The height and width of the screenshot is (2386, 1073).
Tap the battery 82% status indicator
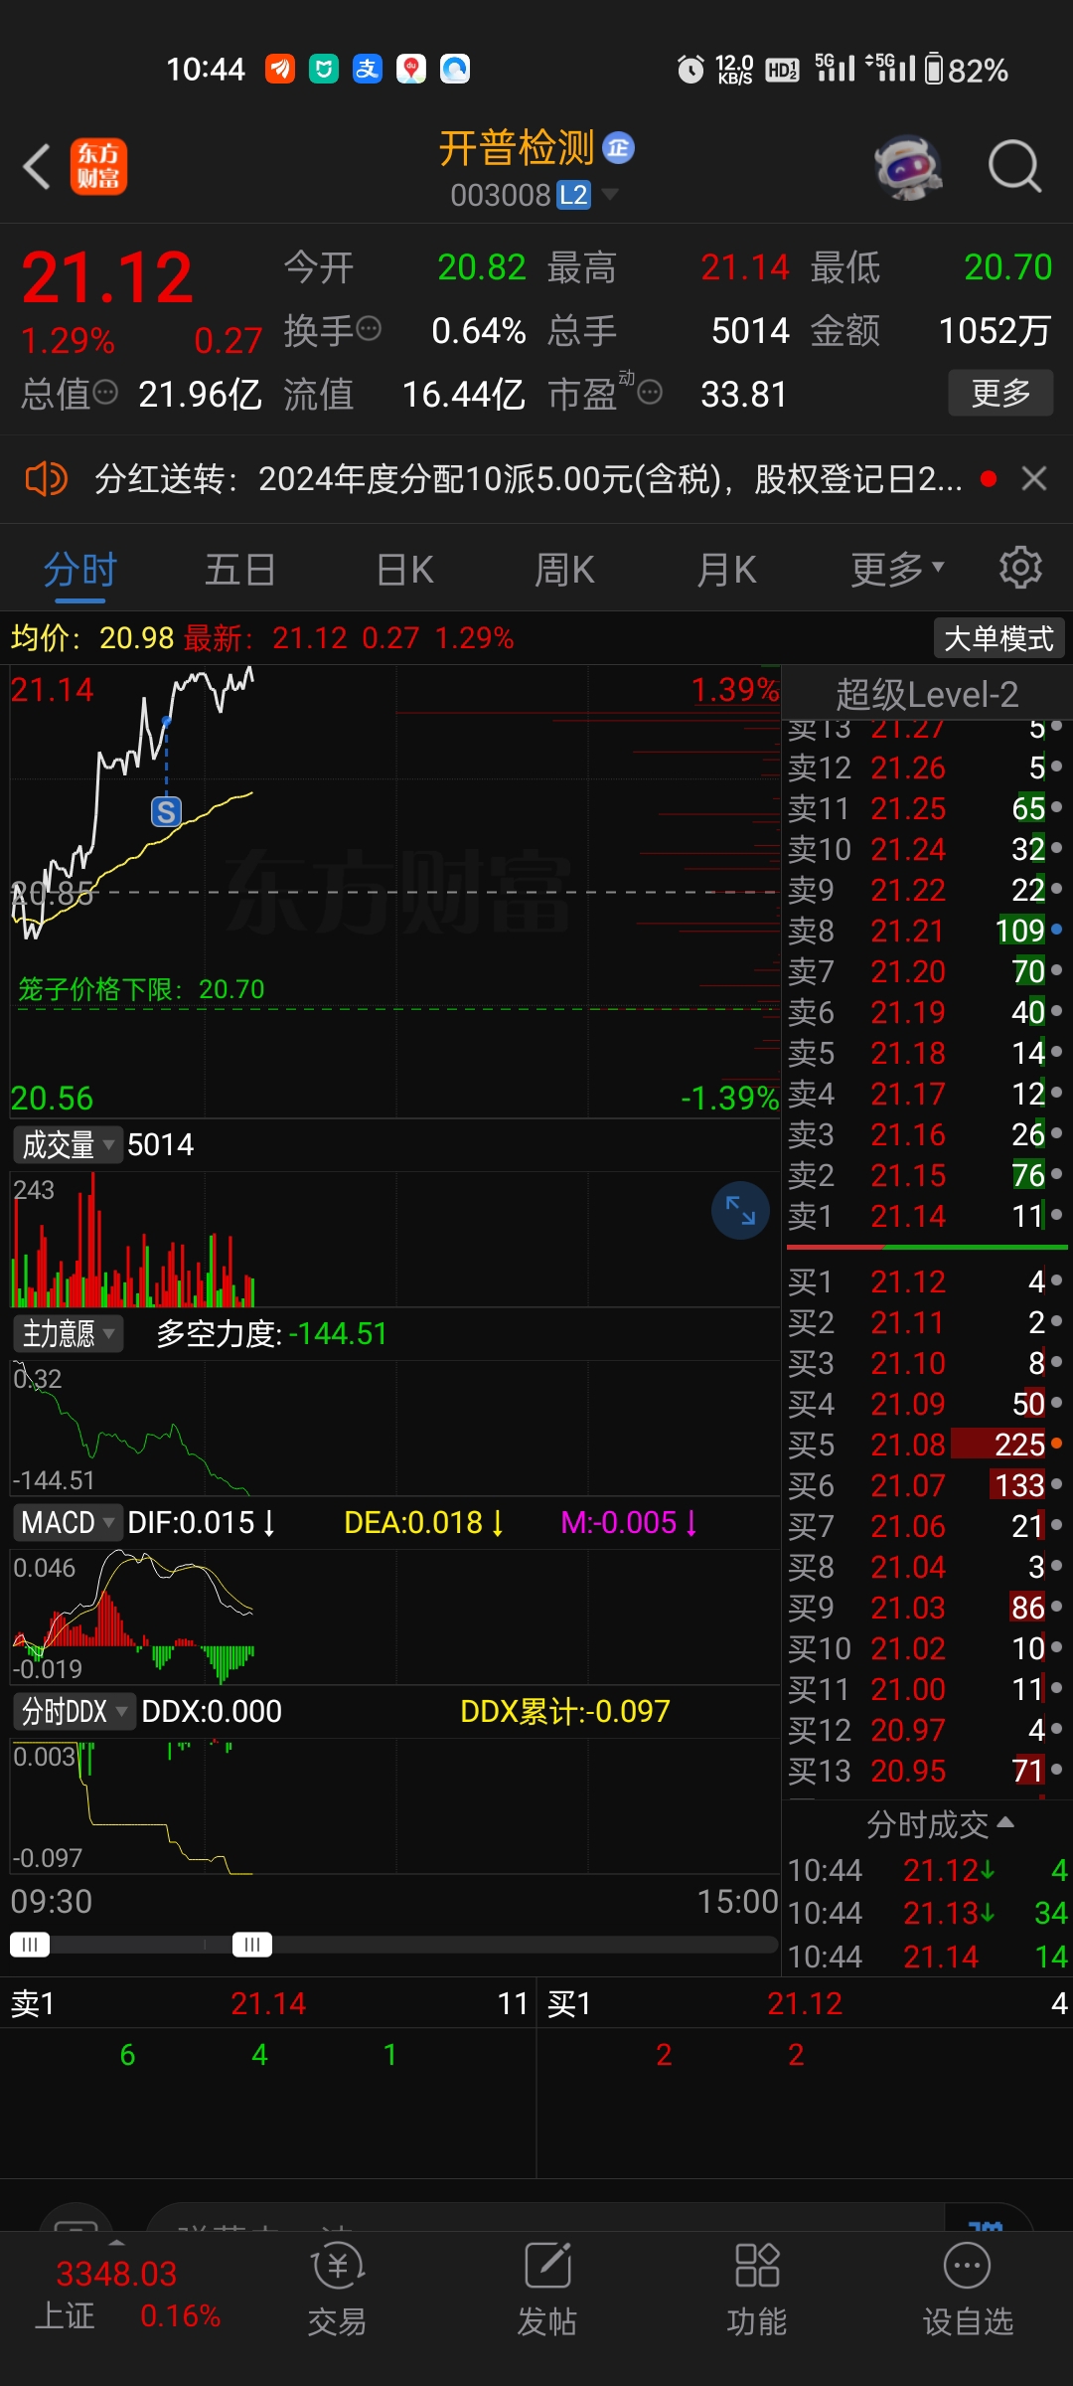(x=966, y=70)
